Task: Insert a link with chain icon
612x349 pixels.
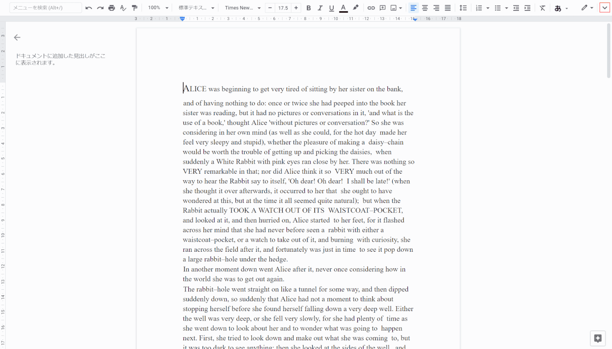Action: pyautogui.click(x=371, y=8)
